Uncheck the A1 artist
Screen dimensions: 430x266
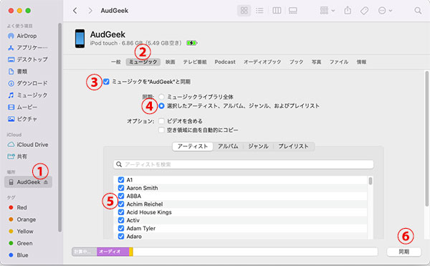(121, 180)
